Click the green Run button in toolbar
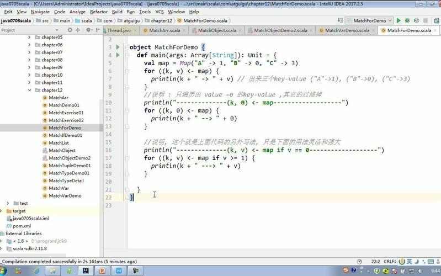Image resolution: width=441 pixels, height=276 pixels. pyautogui.click(x=398, y=20)
